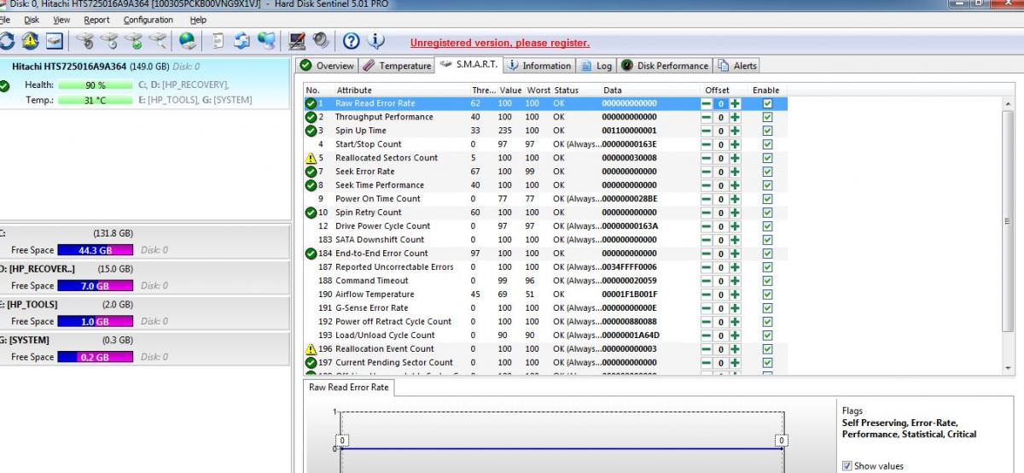
Task: Select the Start/Stop Count row
Action: click(x=546, y=144)
